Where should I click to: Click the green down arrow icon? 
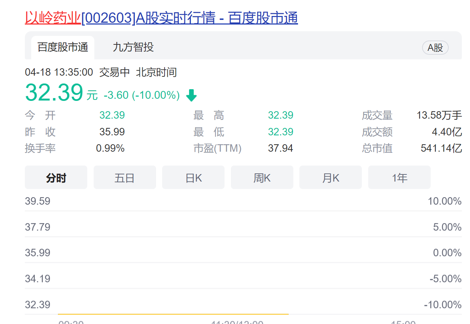tap(191, 95)
